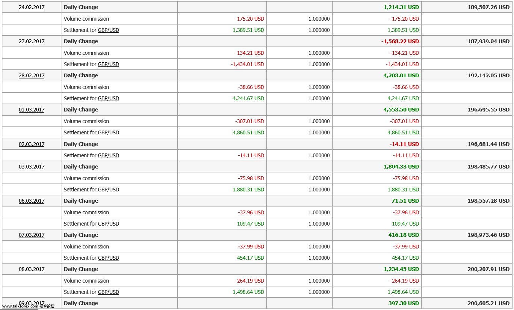Viewport: 514px width, 310px height.
Task: Click GBP/USD link in 1,880.31 USD settlement row
Action: (109, 190)
